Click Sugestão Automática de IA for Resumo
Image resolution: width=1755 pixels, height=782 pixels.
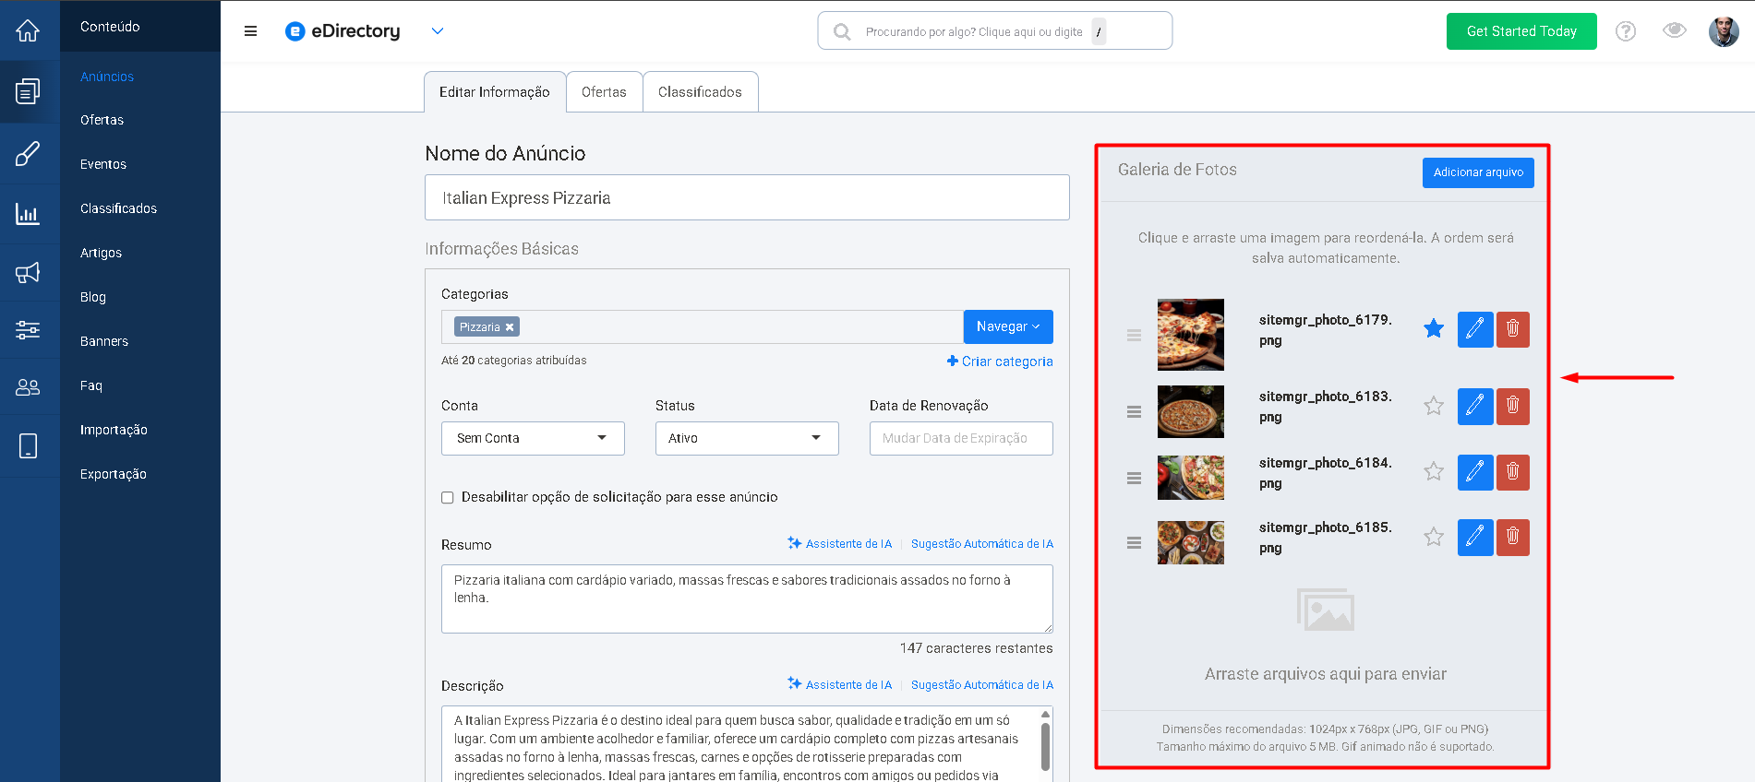click(x=982, y=544)
